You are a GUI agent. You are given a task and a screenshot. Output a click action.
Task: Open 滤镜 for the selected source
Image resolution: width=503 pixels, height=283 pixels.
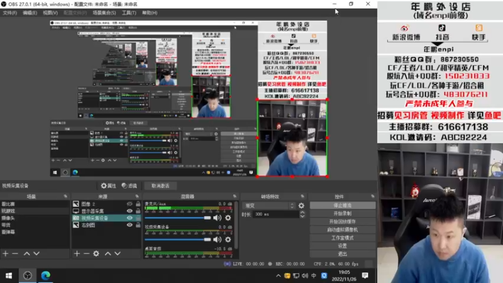130,186
